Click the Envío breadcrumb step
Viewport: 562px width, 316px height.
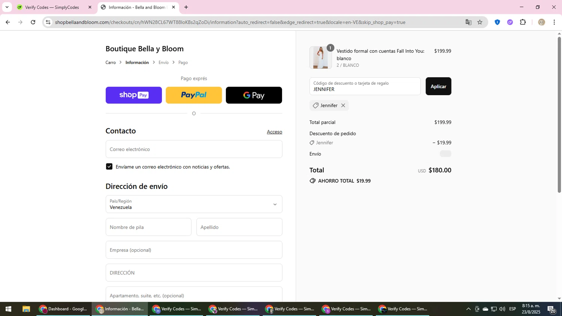[163, 63]
